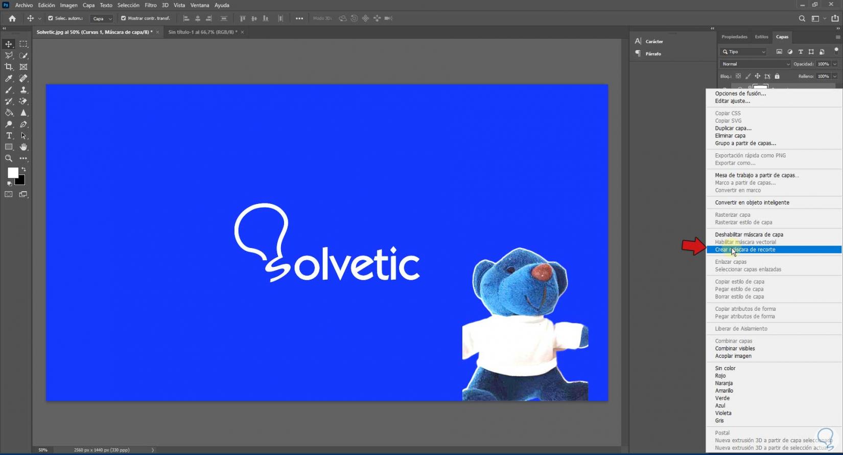Toggle lock all for the layer
Viewport: 843px width, 455px height.
tap(777, 76)
